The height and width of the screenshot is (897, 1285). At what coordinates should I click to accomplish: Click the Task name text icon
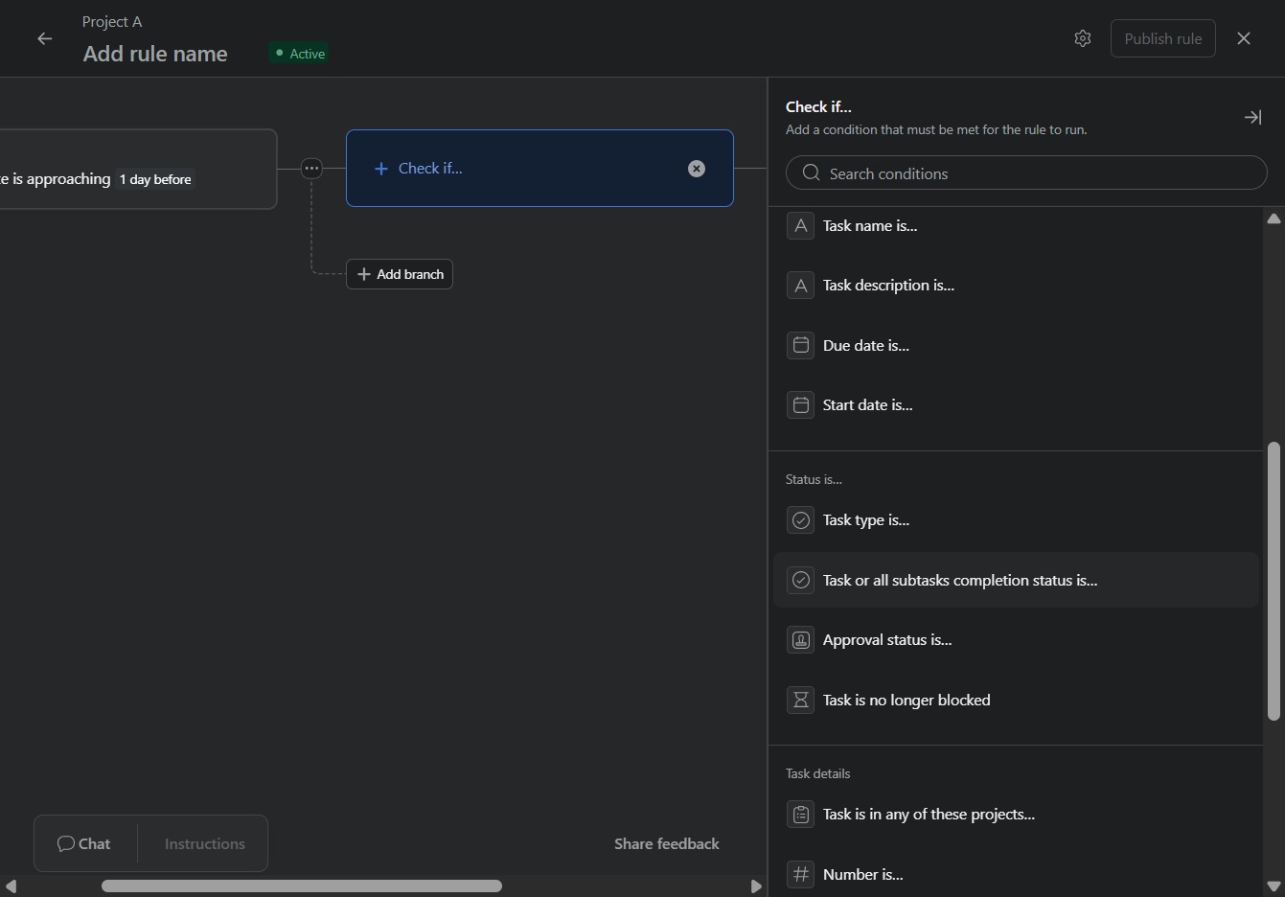pyautogui.click(x=801, y=226)
